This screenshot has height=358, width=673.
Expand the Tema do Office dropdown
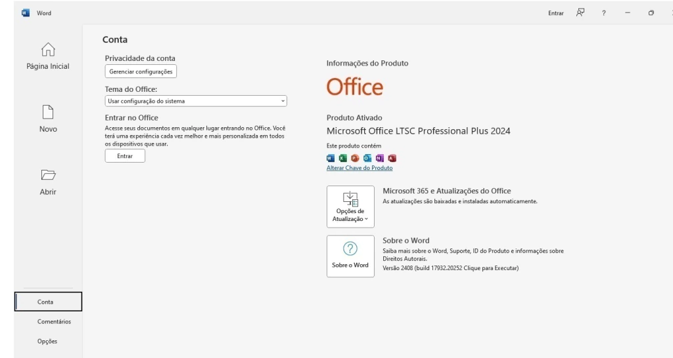[196, 101]
